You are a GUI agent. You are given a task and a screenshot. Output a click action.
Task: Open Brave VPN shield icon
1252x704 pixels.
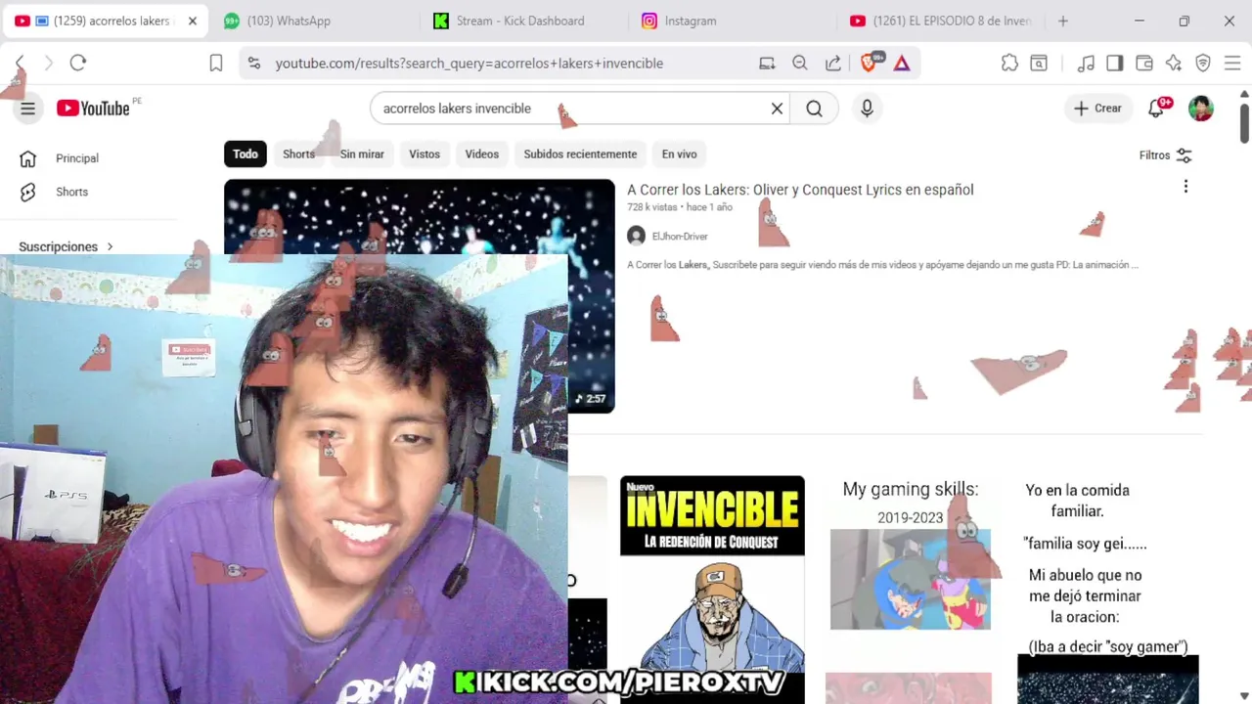tap(1203, 64)
